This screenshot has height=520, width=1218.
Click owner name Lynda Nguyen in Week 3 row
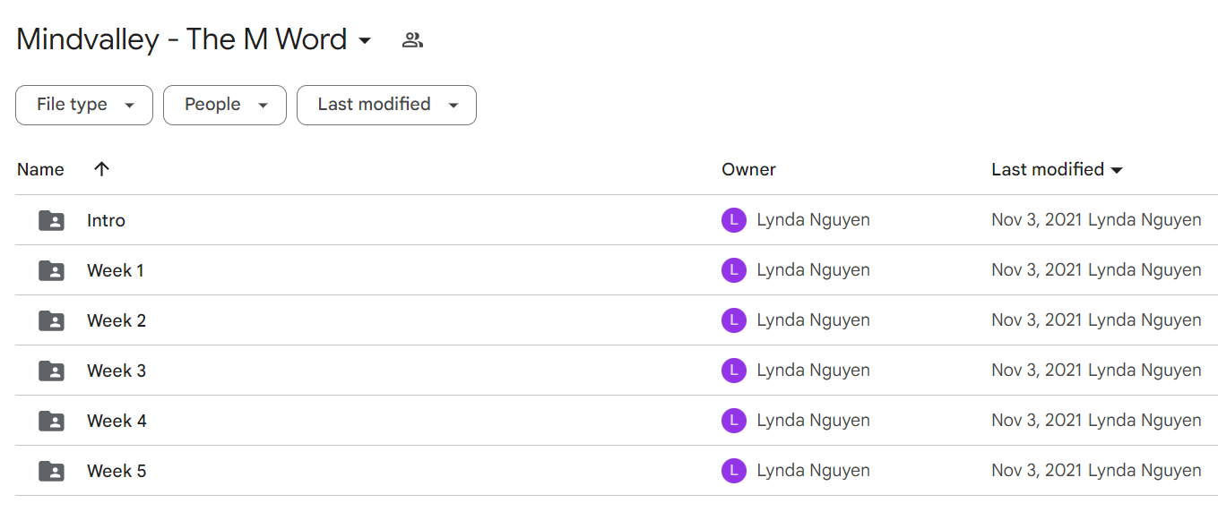click(x=813, y=371)
